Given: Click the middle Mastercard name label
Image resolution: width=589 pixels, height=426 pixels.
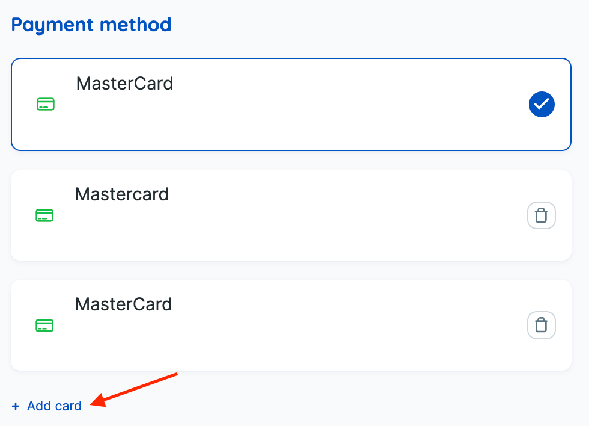Looking at the screenshot, I should click(122, 194).
